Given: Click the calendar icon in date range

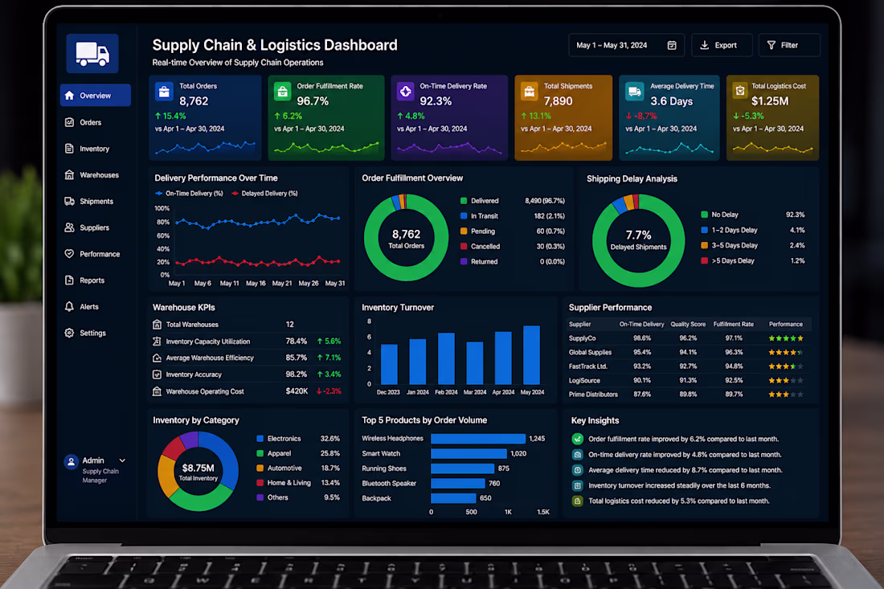Looking at the screenshot, I should pyautogui.click(x=672, y=45).
